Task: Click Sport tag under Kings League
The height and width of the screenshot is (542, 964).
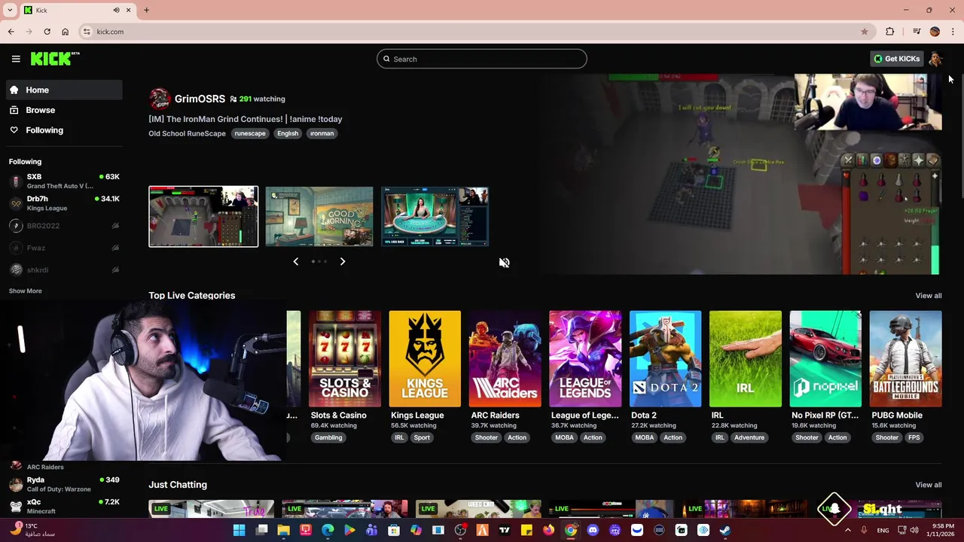Action: (422, 437)
